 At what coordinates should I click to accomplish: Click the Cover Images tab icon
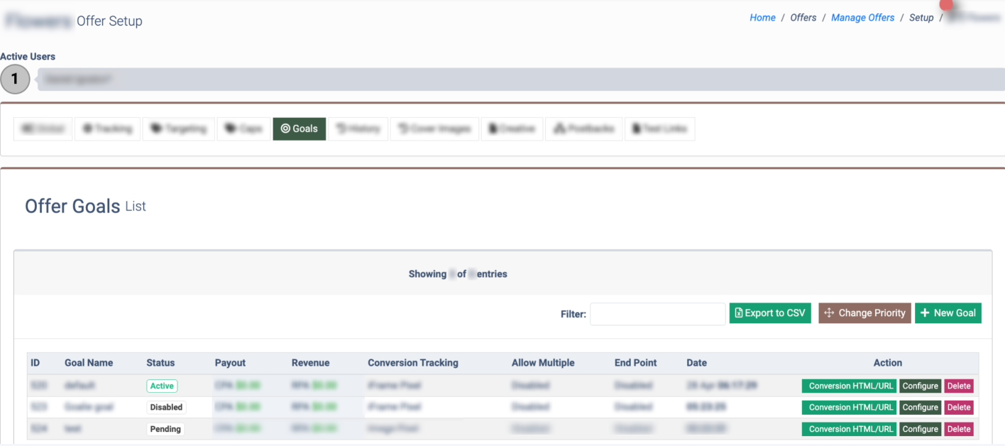[x=403, y=129]
